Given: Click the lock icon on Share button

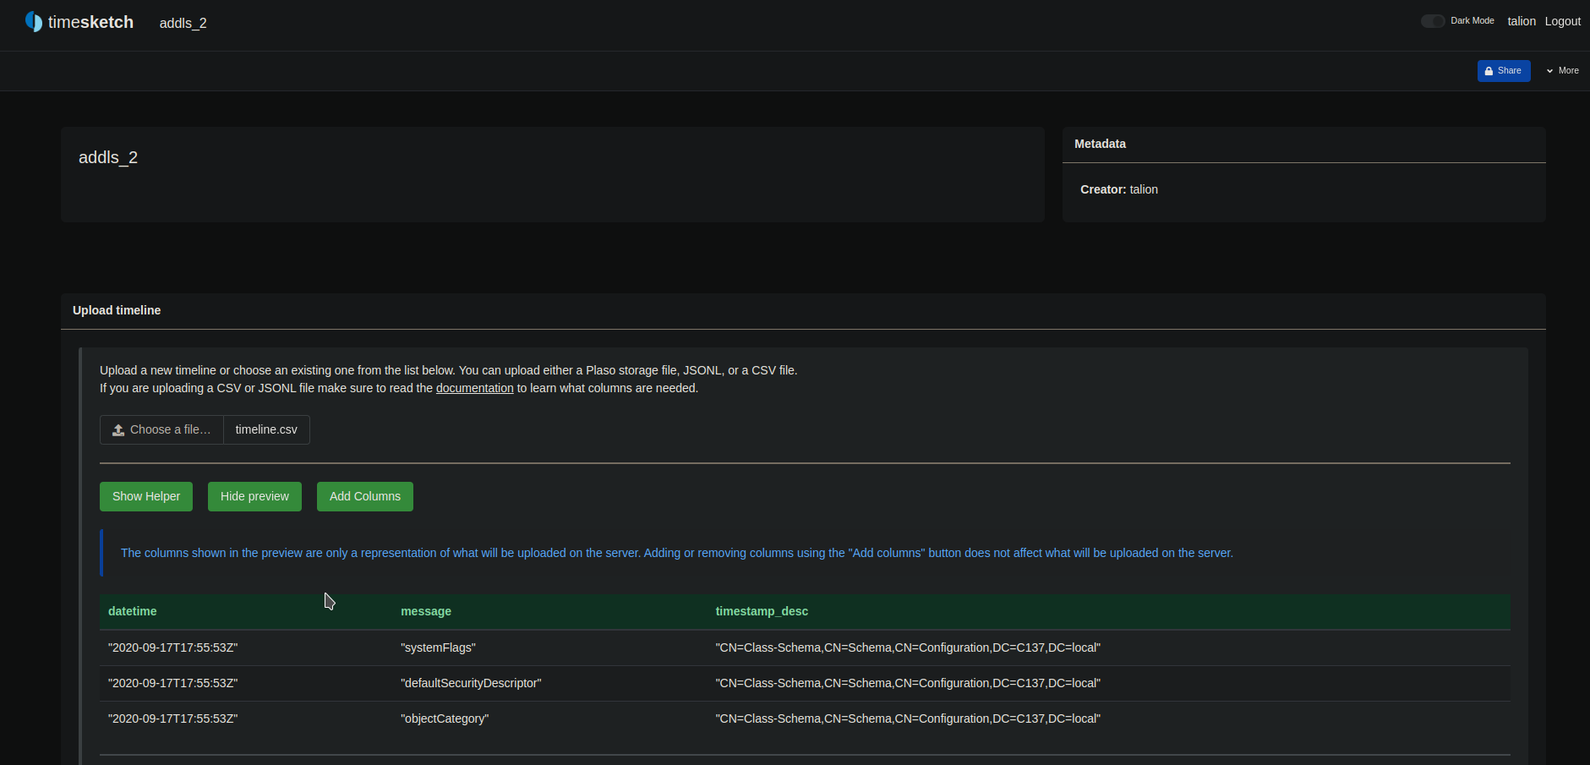Looking at the screenshot, I should [1489, 71].
